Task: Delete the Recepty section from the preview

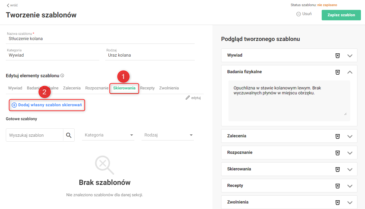Action: 338,186
